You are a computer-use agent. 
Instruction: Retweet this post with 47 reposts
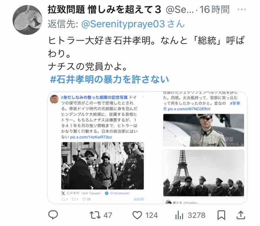(95, 215)
